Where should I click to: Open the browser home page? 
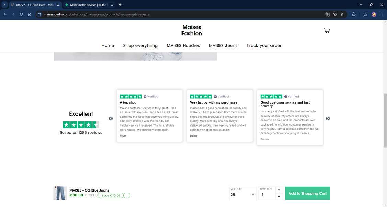pyautogui.click(x=29, y=14)
